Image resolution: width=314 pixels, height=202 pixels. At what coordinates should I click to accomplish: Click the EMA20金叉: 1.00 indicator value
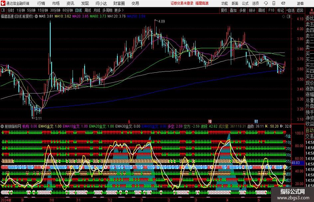102,126
